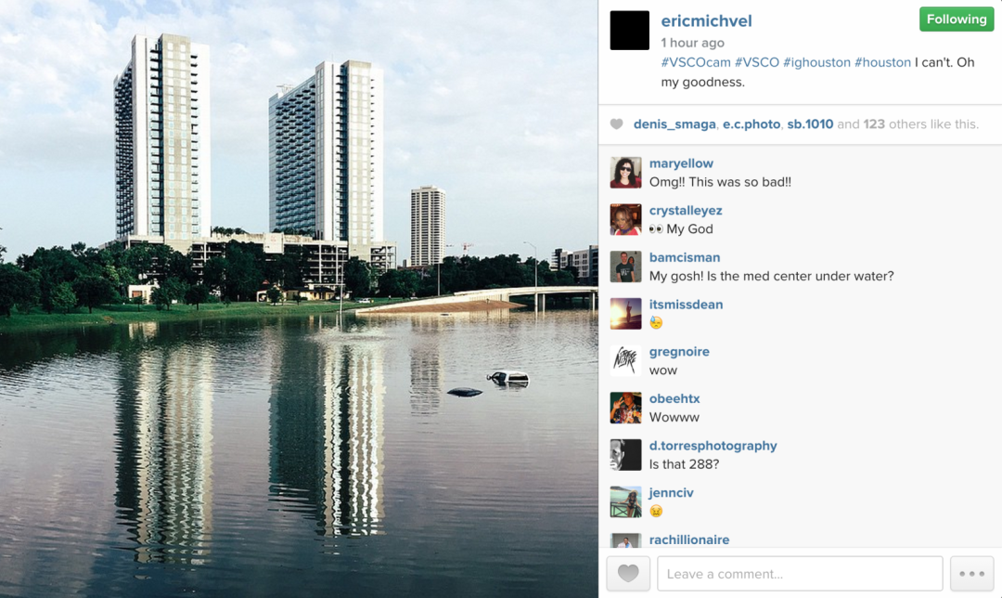Image resolution: width=1002 pixels, height=598 pixels.
Task: Click the heart like button
Action: 628,573
